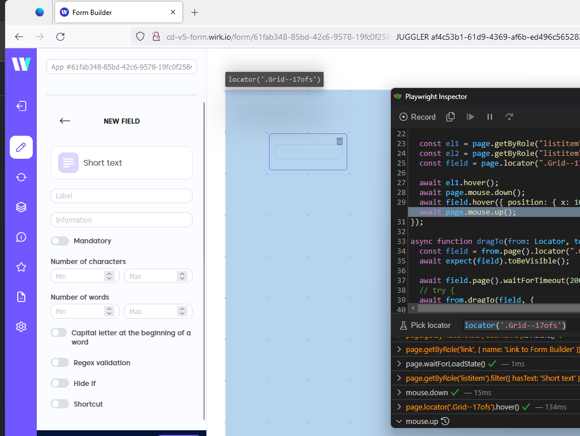This screenshot has height=436, width=580.
Task: Click the logout icon at sidebar top
Action: (x=21, y=106)
